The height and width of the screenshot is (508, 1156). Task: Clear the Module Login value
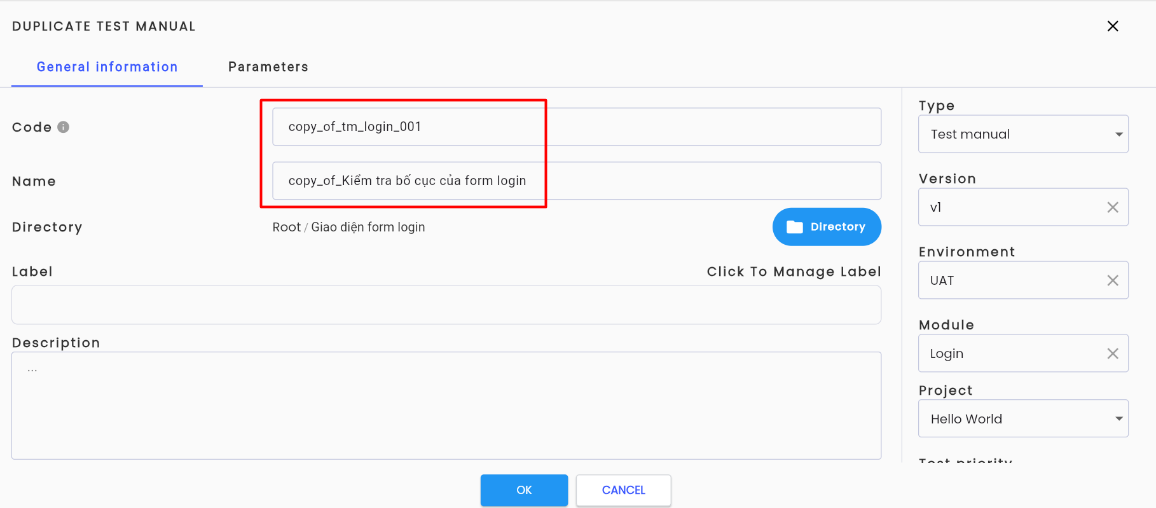click(1113, 354)
